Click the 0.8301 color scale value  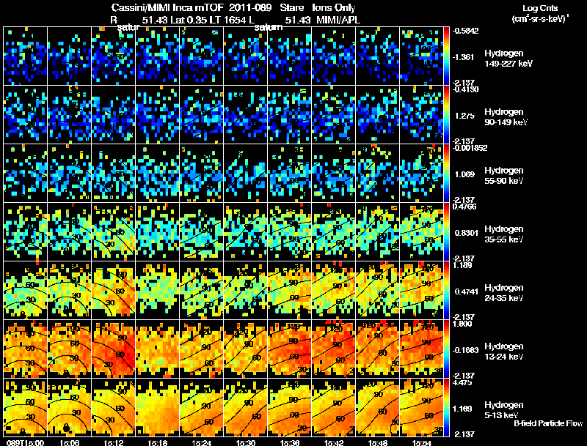467,233
